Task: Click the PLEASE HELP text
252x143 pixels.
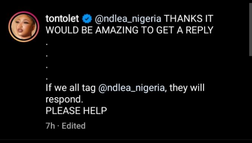Action: pyautogui.click(x=76, y=111)
